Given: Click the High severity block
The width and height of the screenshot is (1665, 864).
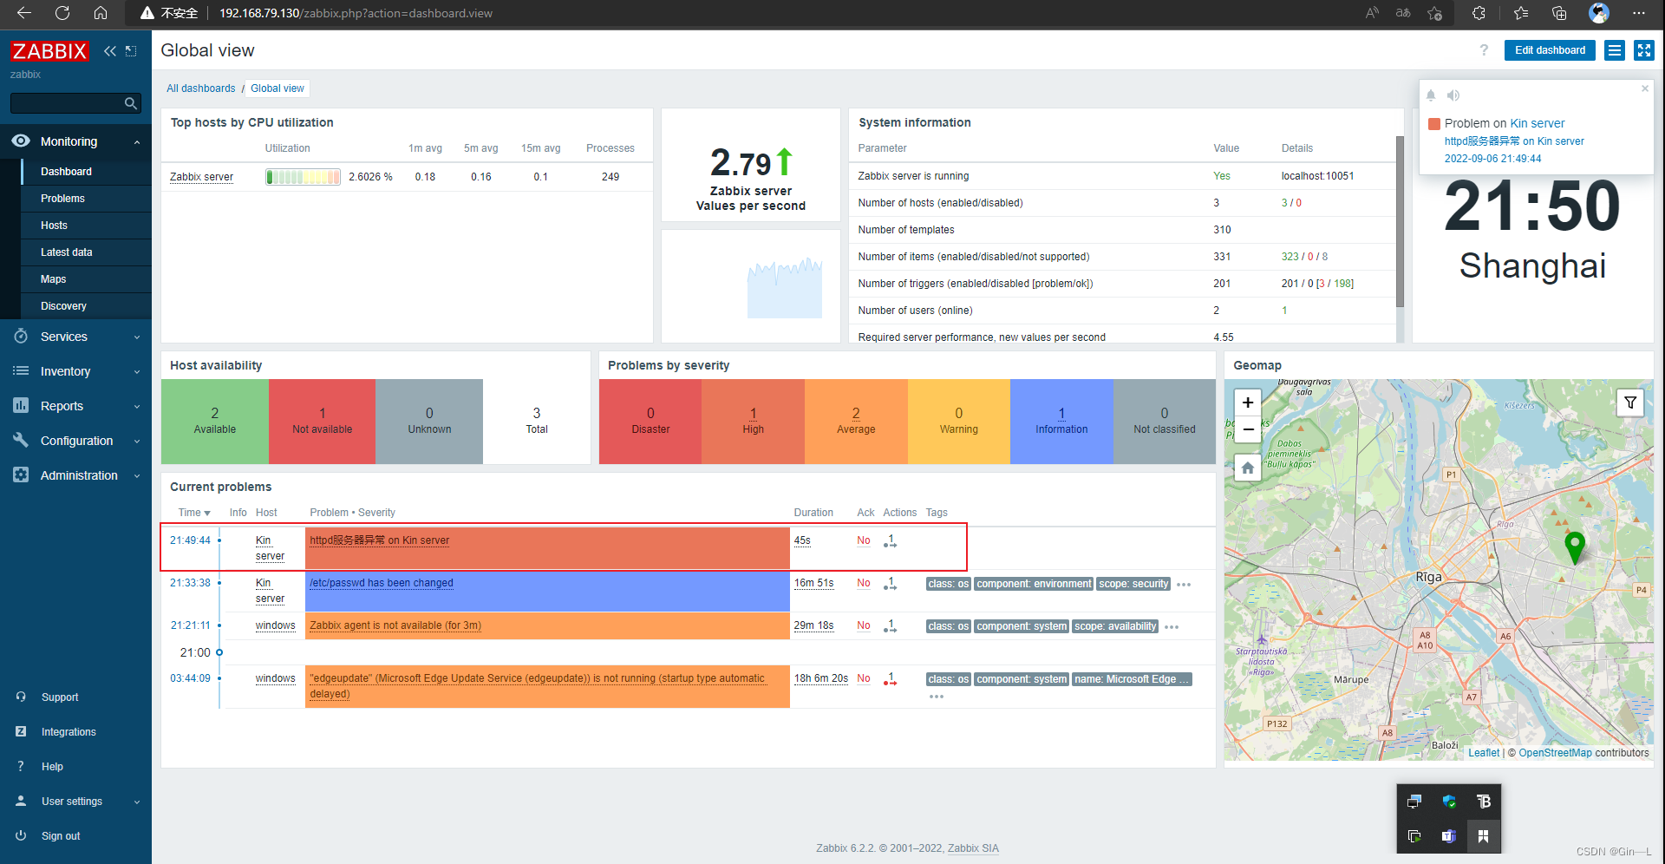Looking at the screenshot, I should pos(753,422).
